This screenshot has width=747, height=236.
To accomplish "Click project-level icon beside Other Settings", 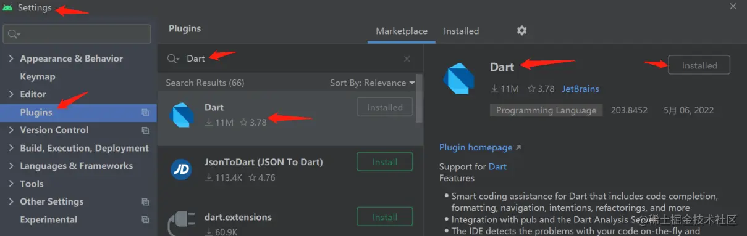I will pyautogui.click(x=145, y=201).
